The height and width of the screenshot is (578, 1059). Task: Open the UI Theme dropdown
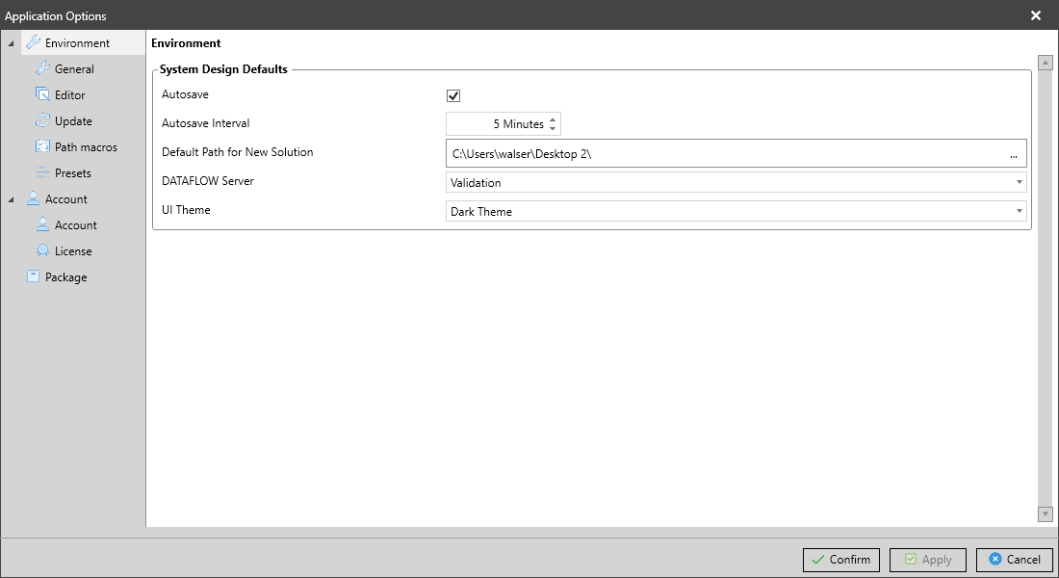click(x=736, y=212)
